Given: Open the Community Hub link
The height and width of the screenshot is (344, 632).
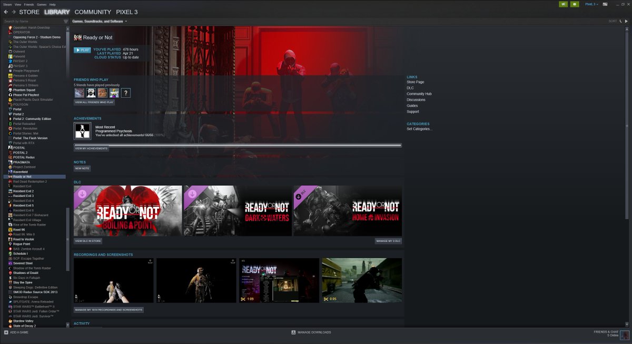Looking at the screenshot, I should [x=419, y=94].
